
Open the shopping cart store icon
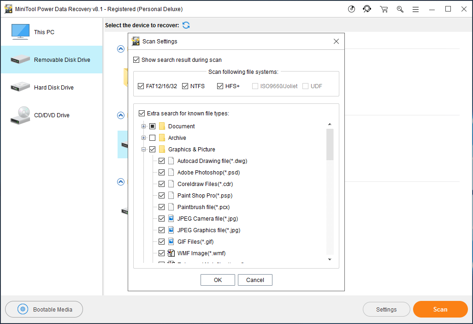(384, 9)
